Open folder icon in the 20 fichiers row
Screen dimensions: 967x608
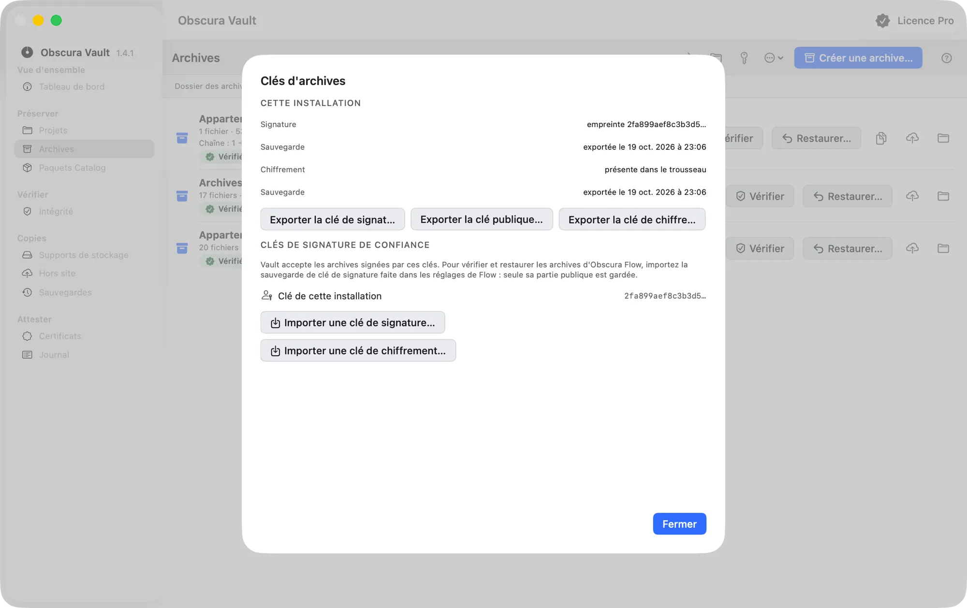(943, 248)
